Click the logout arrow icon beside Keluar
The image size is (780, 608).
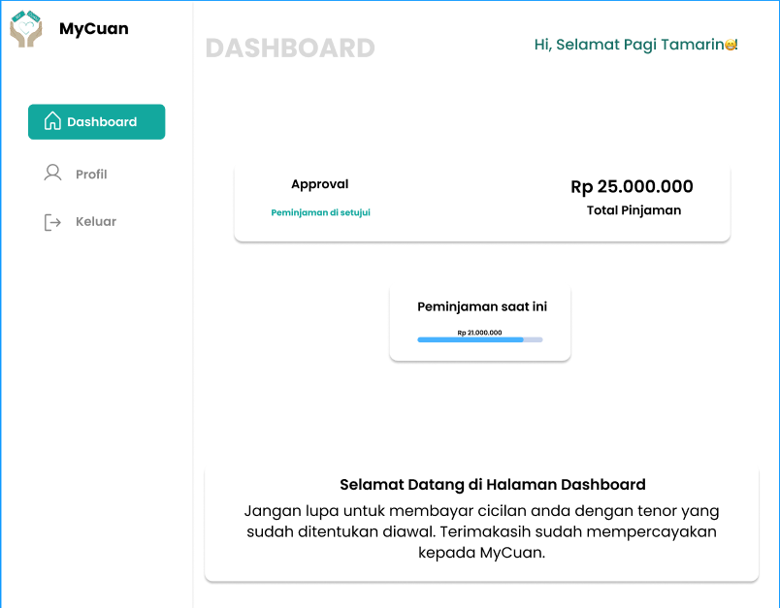point(51,221)
